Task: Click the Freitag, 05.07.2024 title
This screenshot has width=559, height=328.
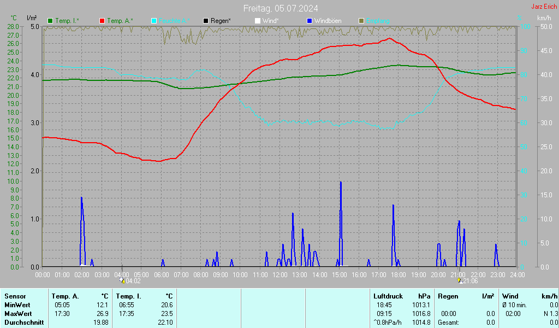Action: click(281, 8)
